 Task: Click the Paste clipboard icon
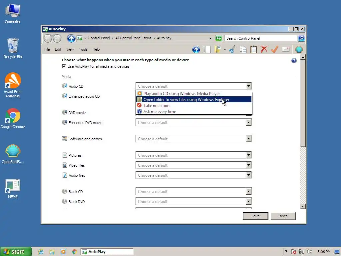point(253,49)
